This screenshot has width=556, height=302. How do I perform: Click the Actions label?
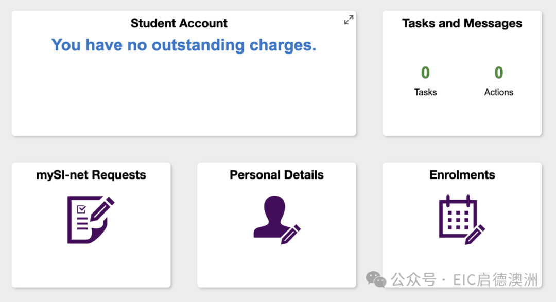(498, 92)
